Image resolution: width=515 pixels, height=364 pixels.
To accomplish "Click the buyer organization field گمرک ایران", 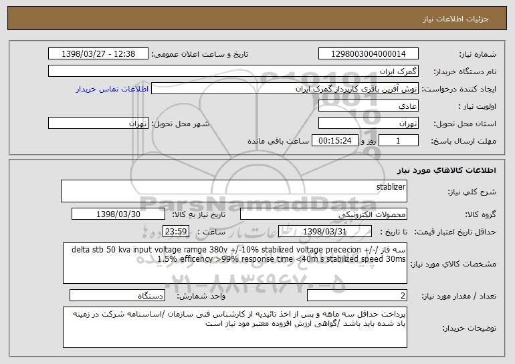I will (233, 71).
